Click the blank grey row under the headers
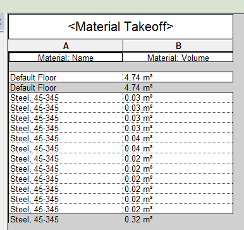244x230 pixels. (121, 67)
